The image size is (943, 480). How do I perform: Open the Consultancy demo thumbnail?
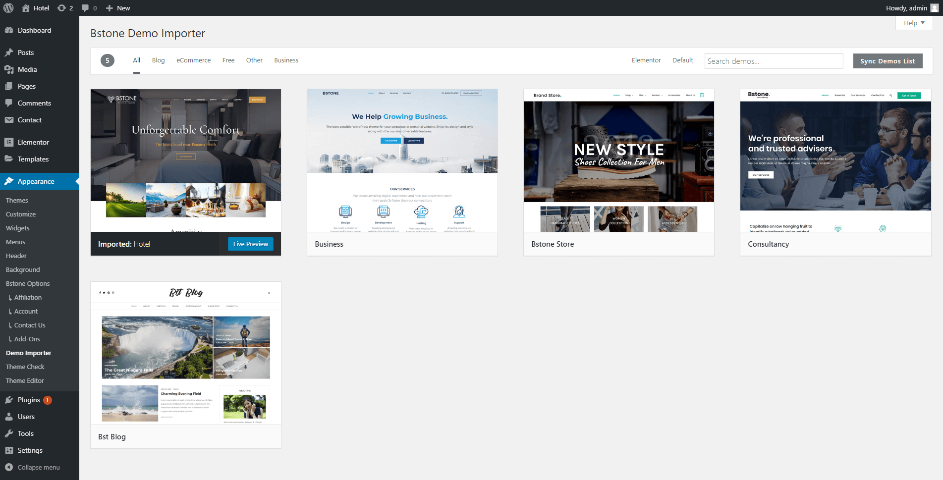point(835,160)
